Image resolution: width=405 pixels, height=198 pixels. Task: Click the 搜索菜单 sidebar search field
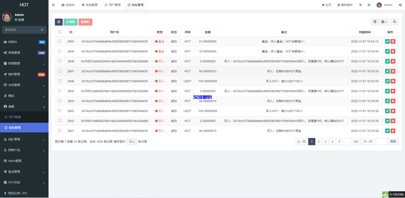point(22,30)
